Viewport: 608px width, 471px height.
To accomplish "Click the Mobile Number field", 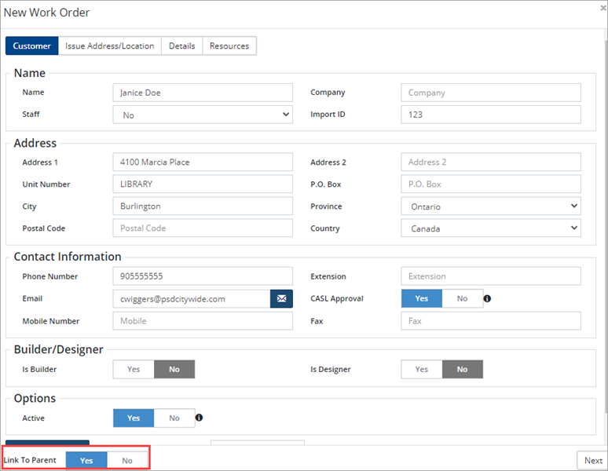I will pos(203,321).
